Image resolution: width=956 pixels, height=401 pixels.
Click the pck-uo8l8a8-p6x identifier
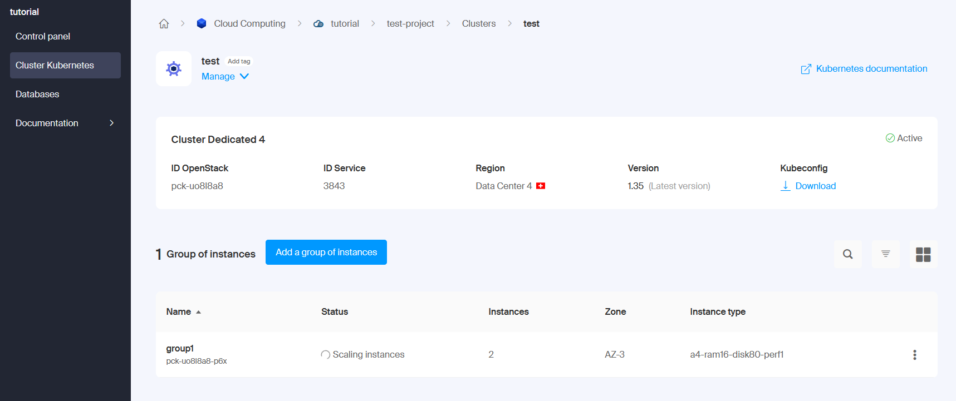[197, 361]
